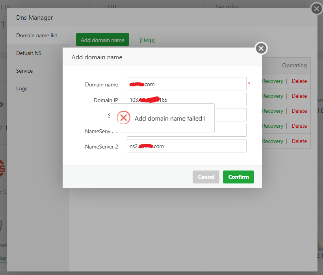
Task: Click Recovery in the first domain row
Action: 273,81
